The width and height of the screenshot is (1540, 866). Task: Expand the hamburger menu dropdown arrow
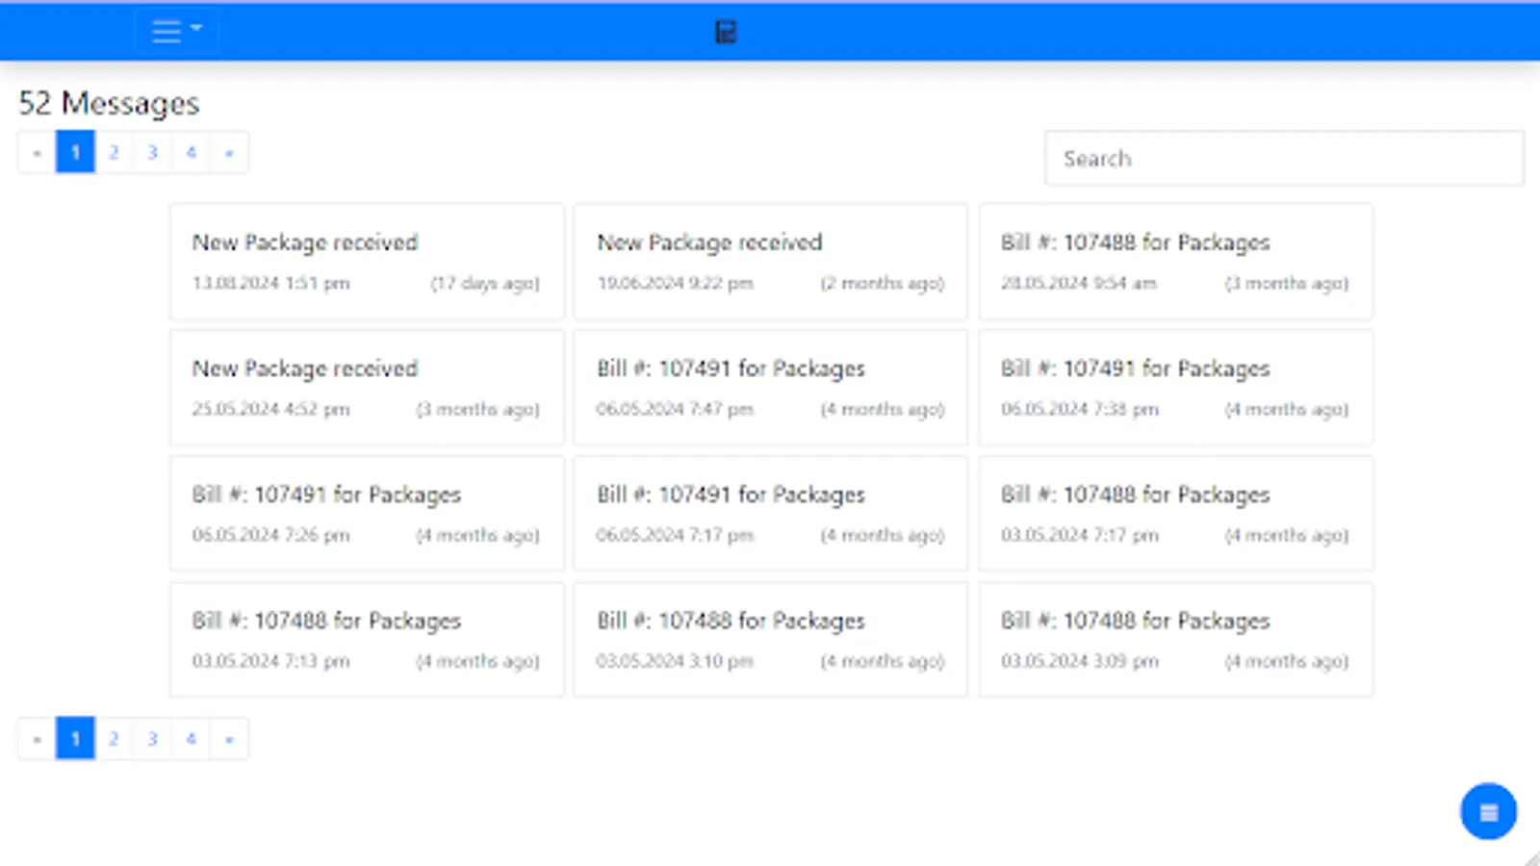[x=197, y=32]
